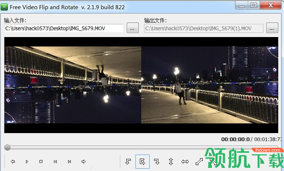Click the rotated output video preview

tap(209, 85)
